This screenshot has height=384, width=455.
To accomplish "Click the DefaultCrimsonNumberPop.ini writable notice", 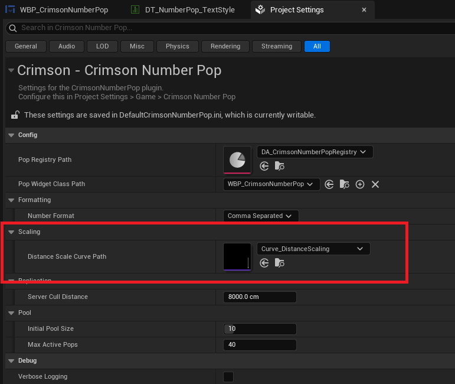I will tap(170, 115).
